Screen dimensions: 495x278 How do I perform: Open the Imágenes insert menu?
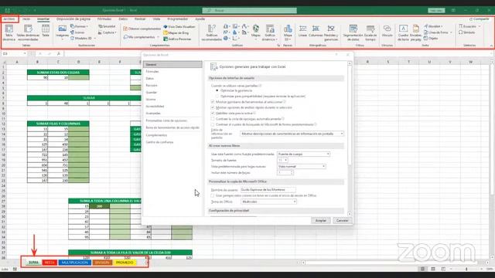coord(62,32)
